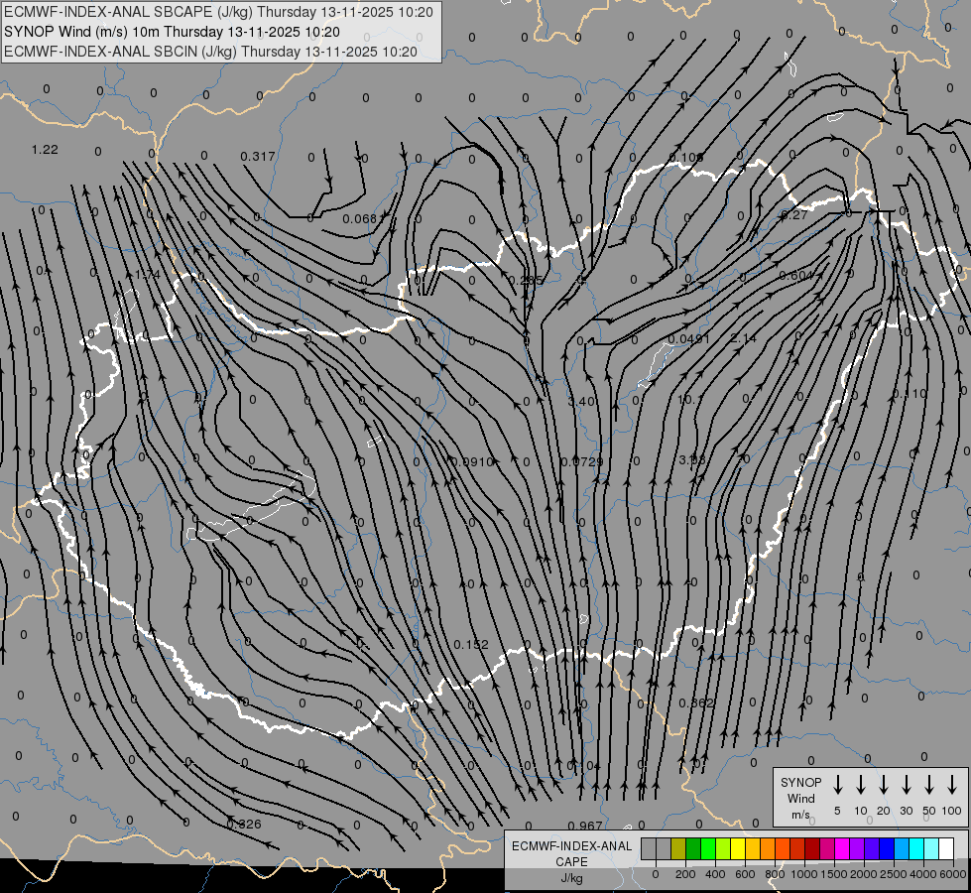
Task: Pick the pure blue swatch left of 2500
Action: pos(887,849)
